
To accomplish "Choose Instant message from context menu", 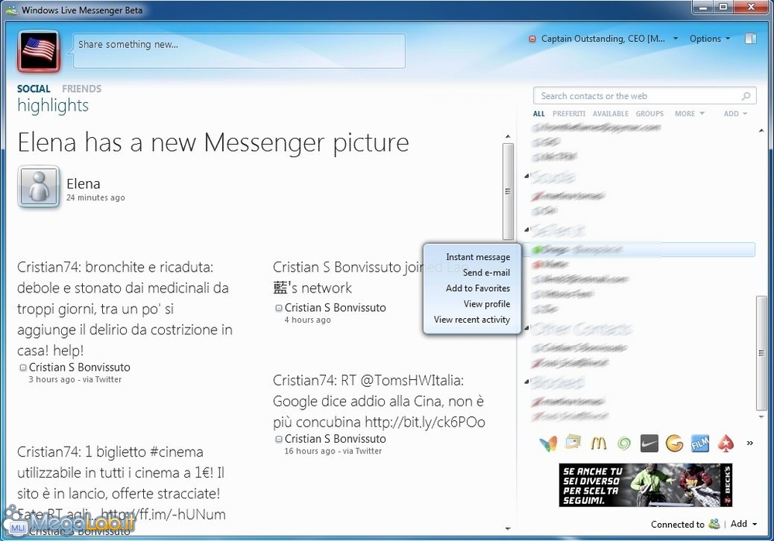I will tap(478, 257).
